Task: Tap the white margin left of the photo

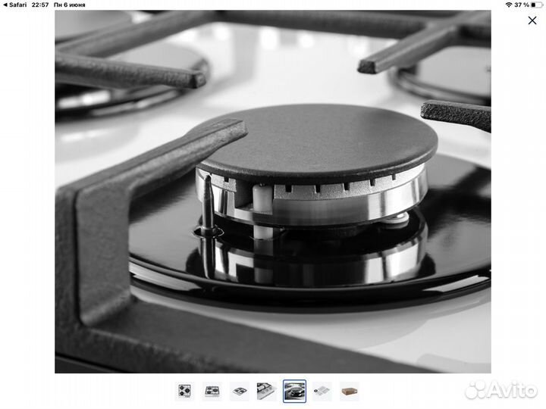Action: point(27,191)
